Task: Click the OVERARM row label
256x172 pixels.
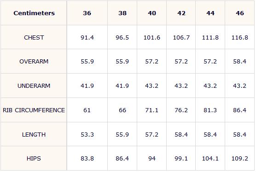Action: [34, 61]
